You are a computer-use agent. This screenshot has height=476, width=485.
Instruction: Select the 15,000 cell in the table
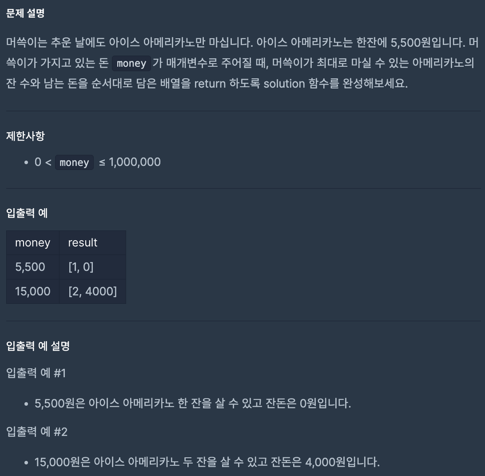33,291
